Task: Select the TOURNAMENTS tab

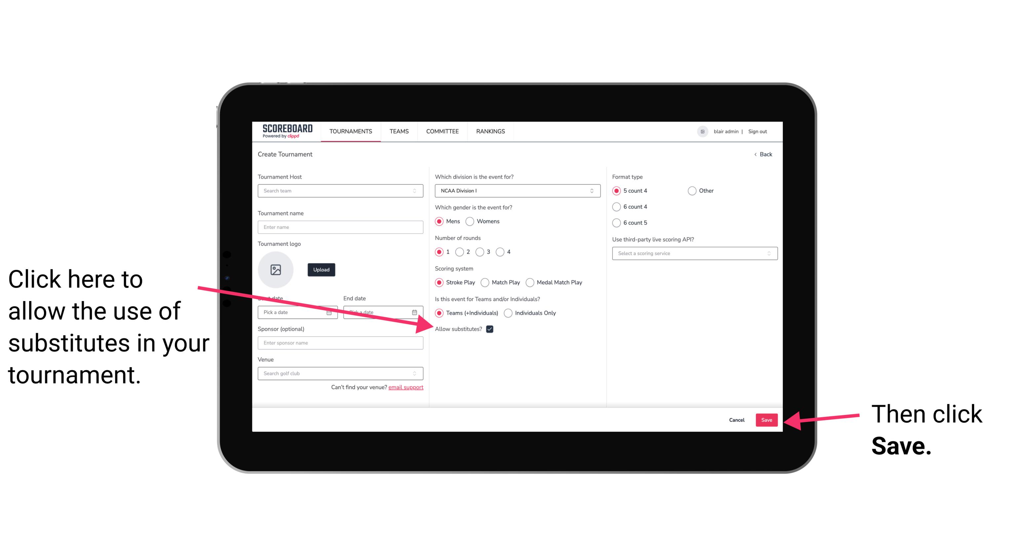Action: [351, 131]
